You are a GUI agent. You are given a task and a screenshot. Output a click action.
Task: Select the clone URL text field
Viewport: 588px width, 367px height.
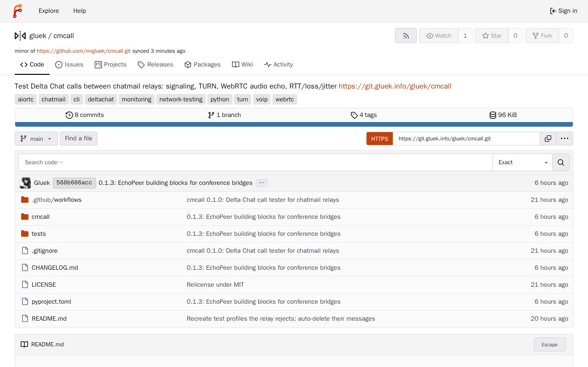[466, 139]
